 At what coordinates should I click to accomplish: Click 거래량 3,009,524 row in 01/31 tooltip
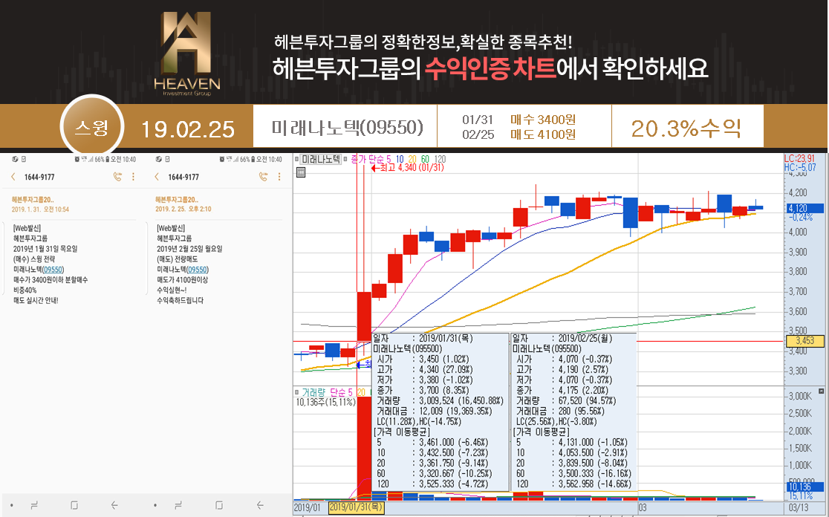440,400
